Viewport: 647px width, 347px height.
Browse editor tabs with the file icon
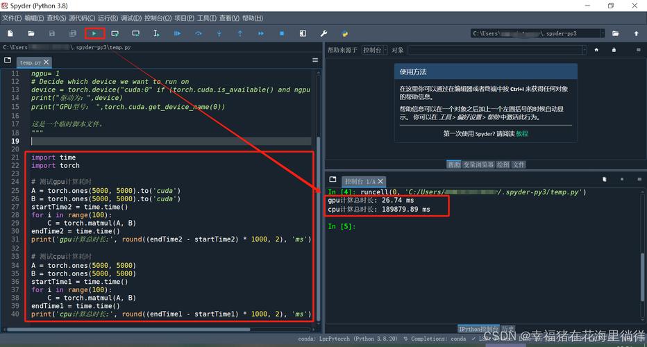pyautogui.click(x=8, y=60)
